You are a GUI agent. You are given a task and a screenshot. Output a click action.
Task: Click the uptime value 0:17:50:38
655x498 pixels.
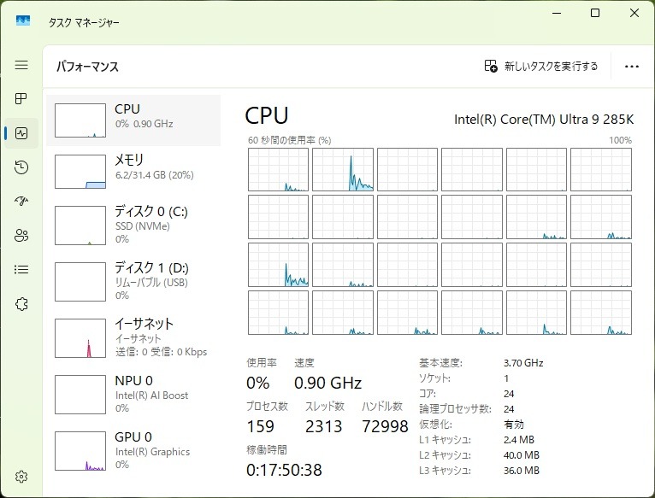[x=284, y=470]
